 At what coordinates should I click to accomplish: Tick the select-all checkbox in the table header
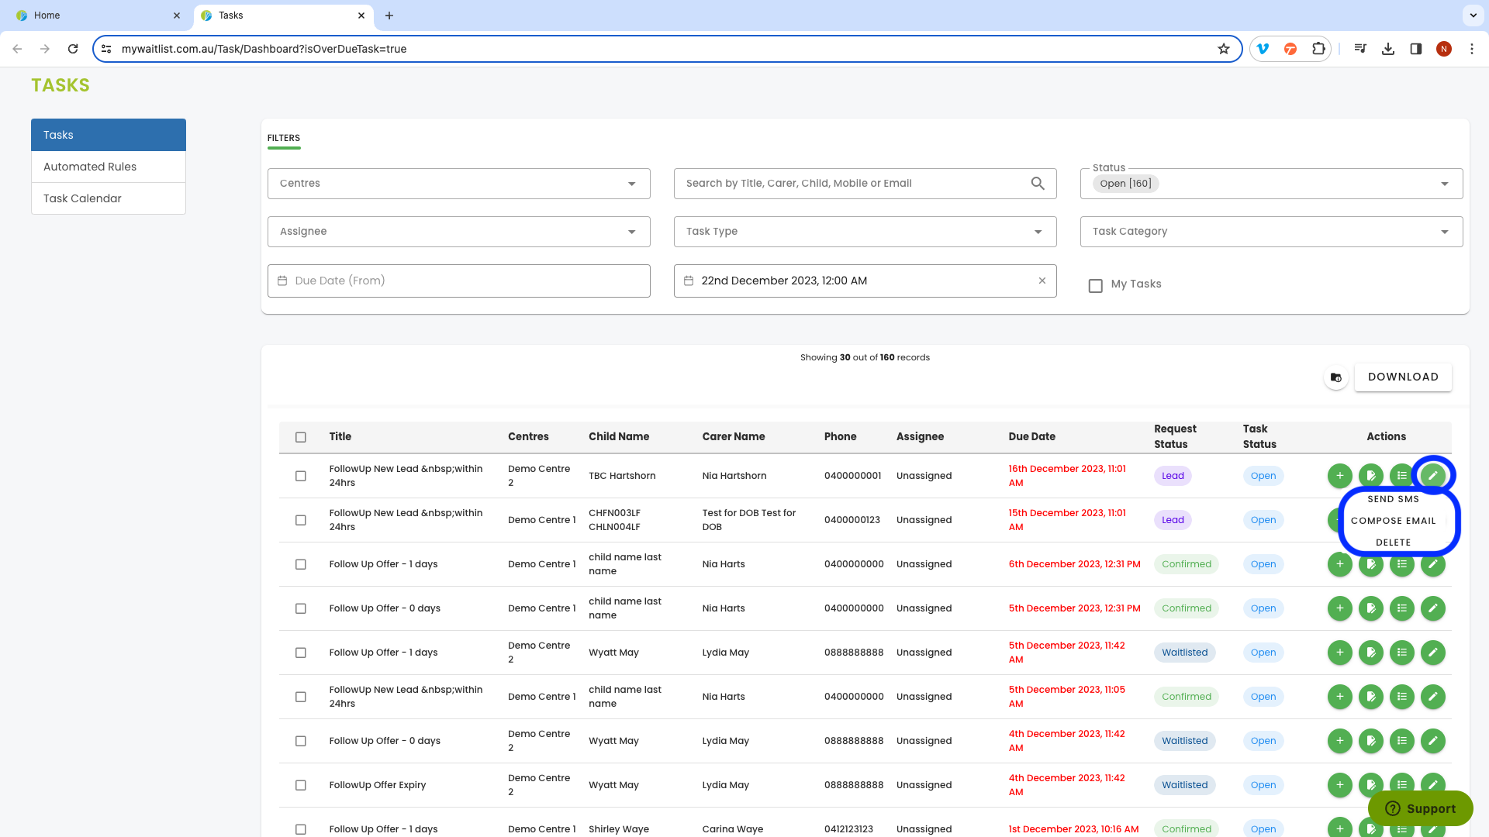pyautogui.click(x=301, y=437)
